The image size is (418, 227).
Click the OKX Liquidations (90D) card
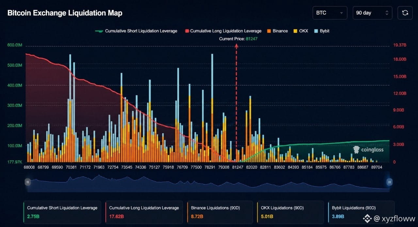pos(291,212)
